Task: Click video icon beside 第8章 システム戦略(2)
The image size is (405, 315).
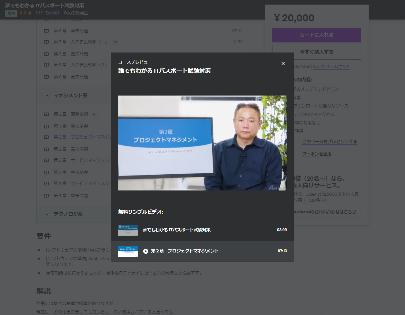Action: [46, 65]
